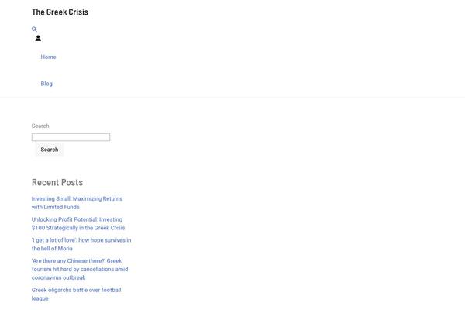Screen dimensions: 465x310
Task: Open post Greek oligarchs battle over football league
Action: click(77, 294)
